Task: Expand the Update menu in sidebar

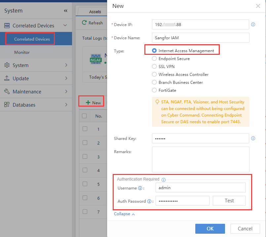Action: [x=36, y=79]
